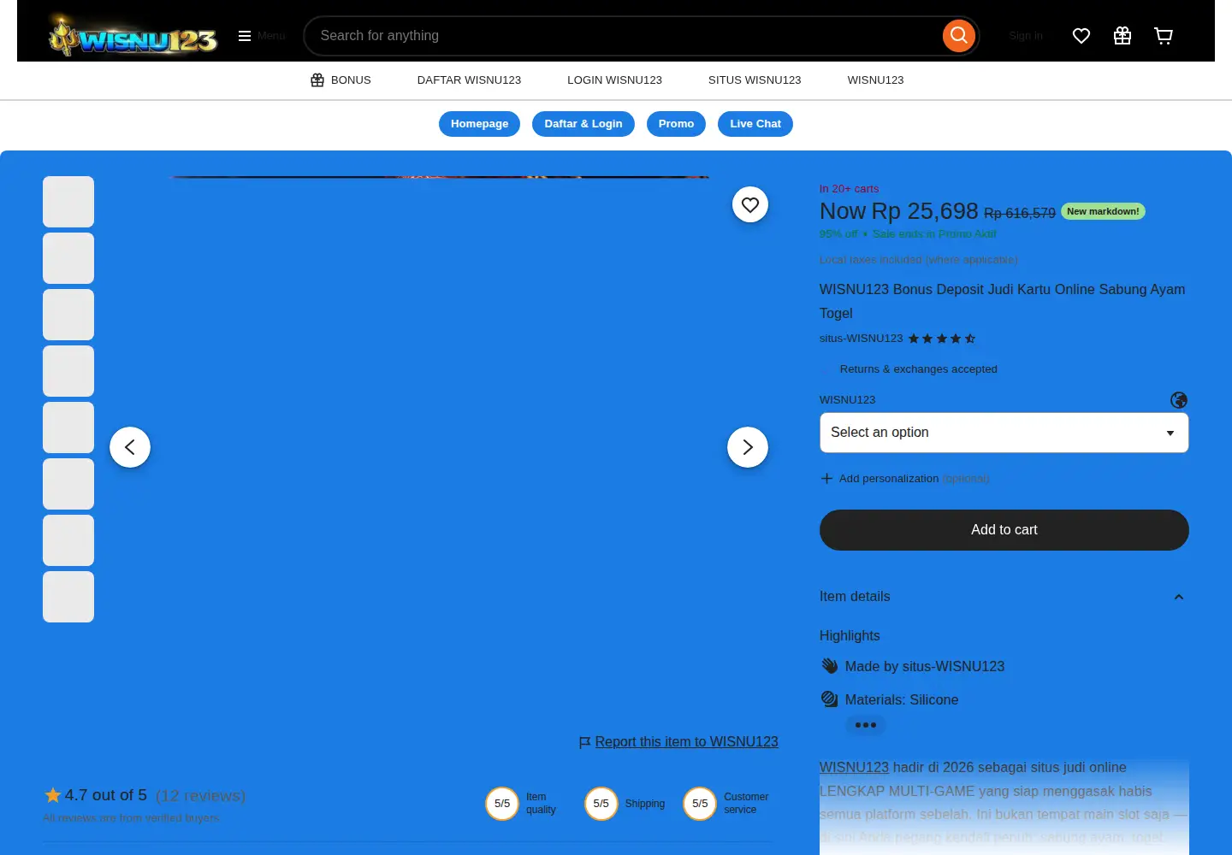Click the Returns & exchanges accepted text
1232x855 pixels.
pos(919,369)
